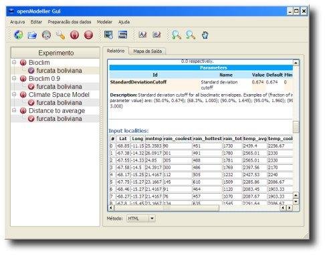The image size is (325, 255).
Task: Click the 'A' edit toolbar icon
Action: pyautogui.click(x=142, y=35)
